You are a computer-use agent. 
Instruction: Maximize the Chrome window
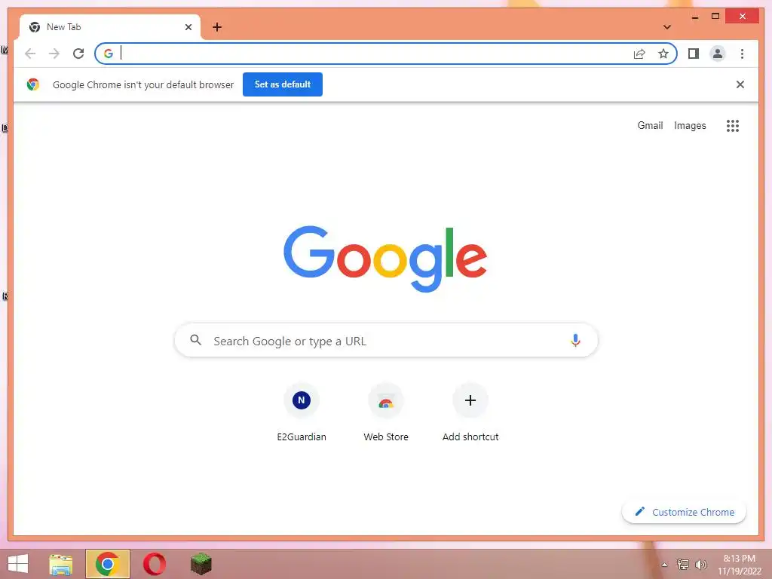[715, 17]
